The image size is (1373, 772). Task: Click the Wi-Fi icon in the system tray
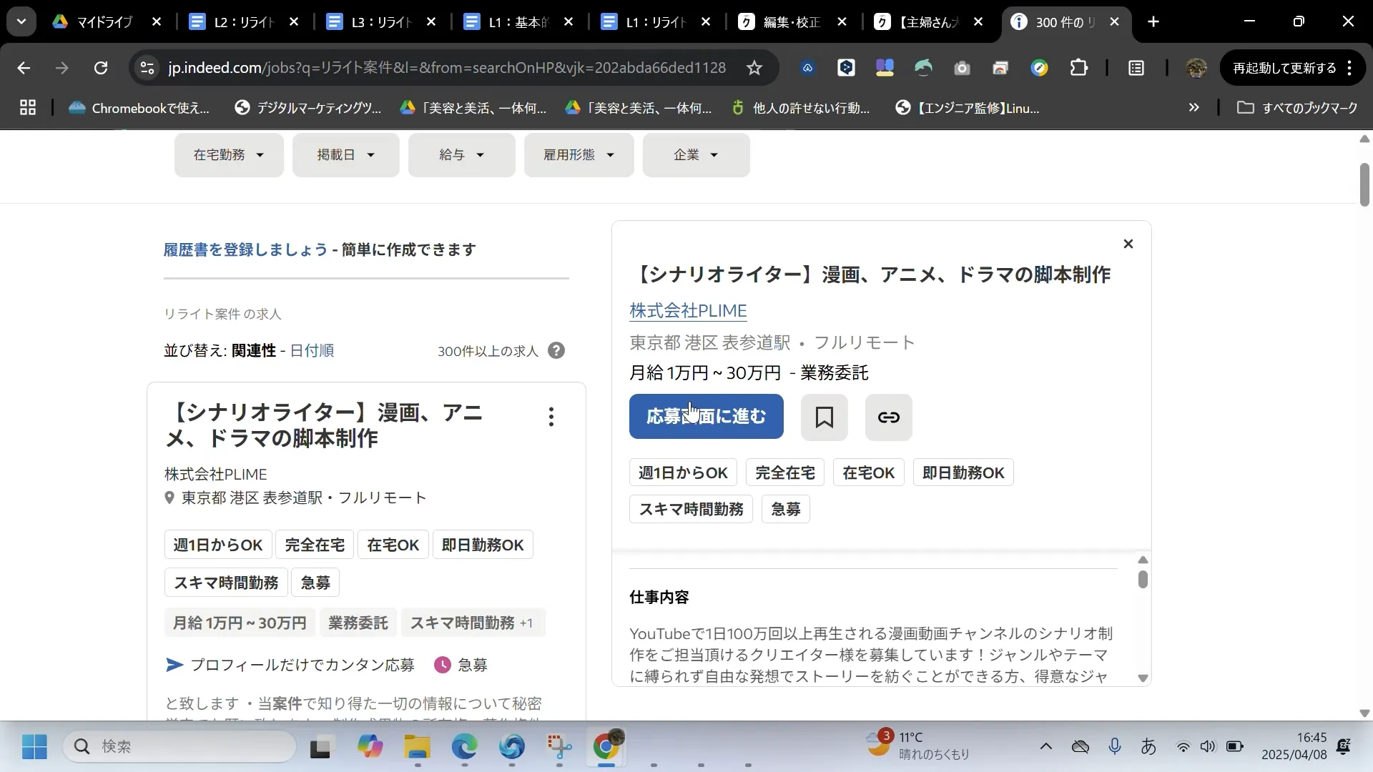point(1183,746)
